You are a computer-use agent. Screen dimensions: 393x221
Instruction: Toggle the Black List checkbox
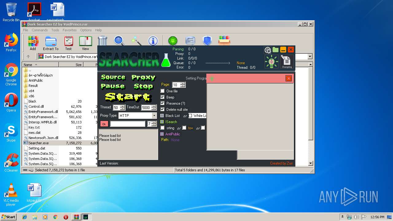tap(162, 116)
